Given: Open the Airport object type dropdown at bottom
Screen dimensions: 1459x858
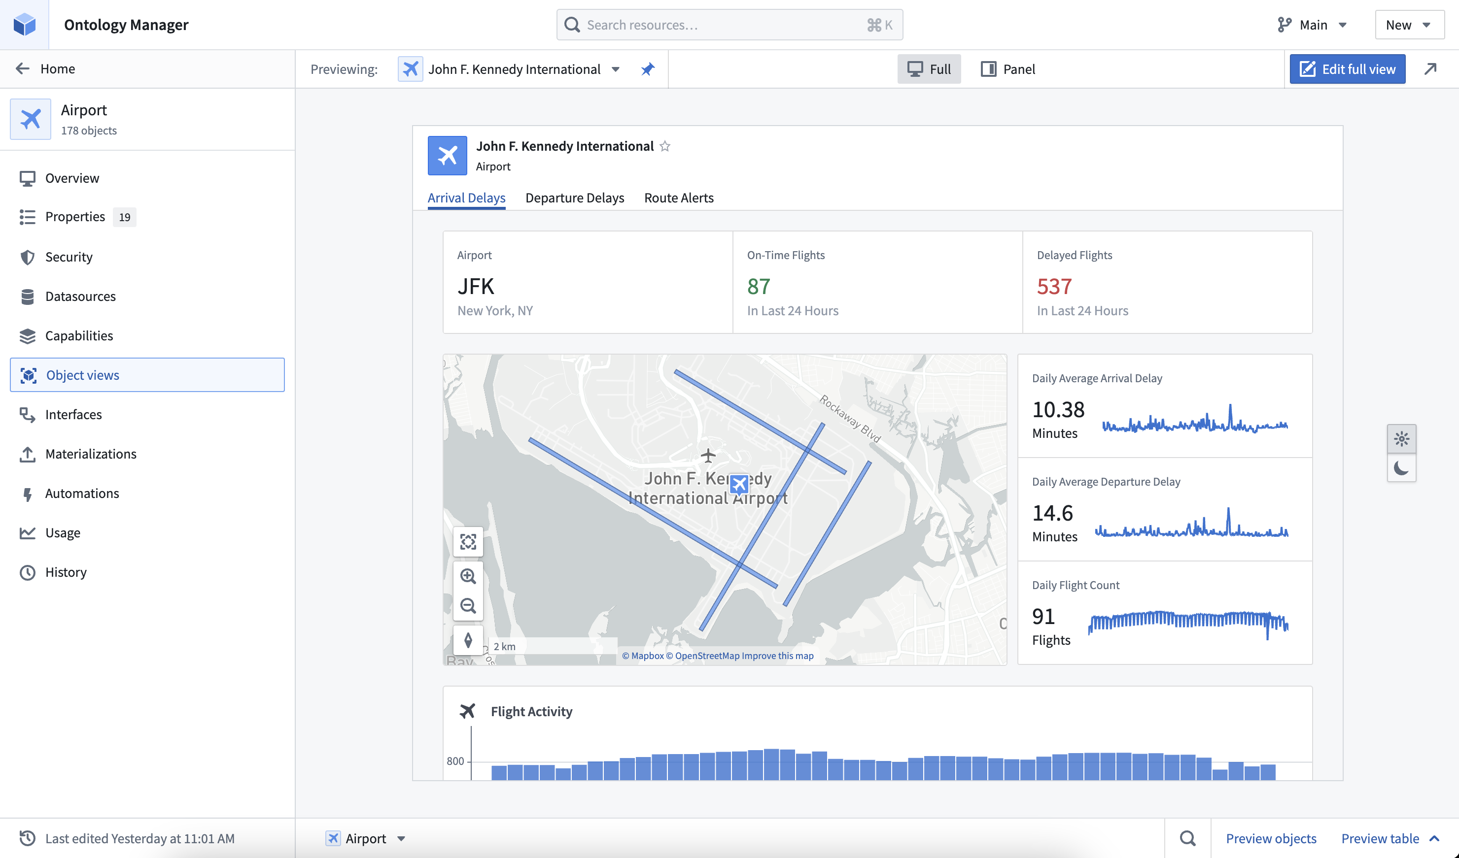Looking at the screenshot, I should [365, 838].
